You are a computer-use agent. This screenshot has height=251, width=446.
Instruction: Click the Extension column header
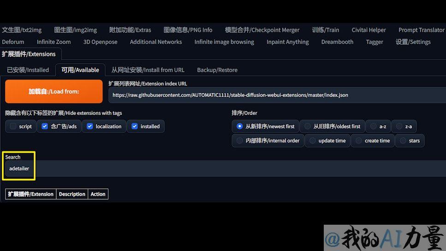point(31,194)
